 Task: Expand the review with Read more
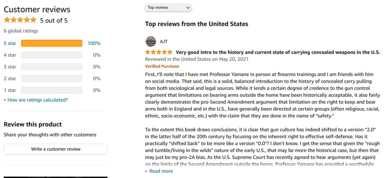(161, 171)
